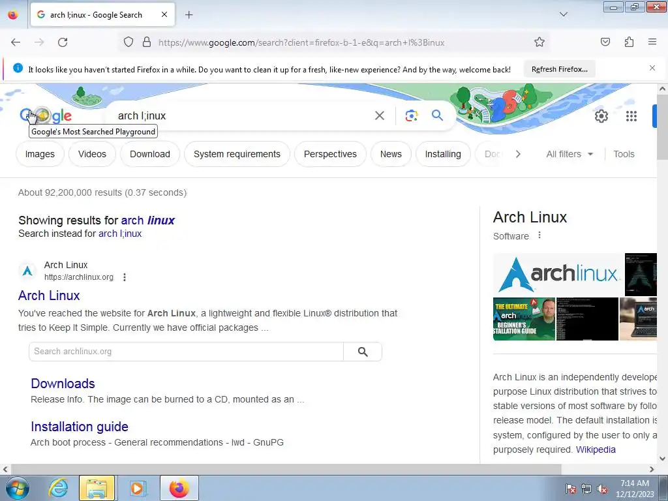
Task: Open the Installation guide sitelink
Action: [x=79, y=427]
